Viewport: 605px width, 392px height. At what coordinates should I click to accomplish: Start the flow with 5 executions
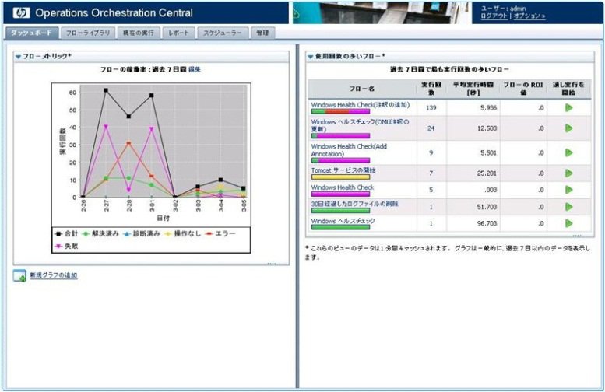(x=568, y=190)
